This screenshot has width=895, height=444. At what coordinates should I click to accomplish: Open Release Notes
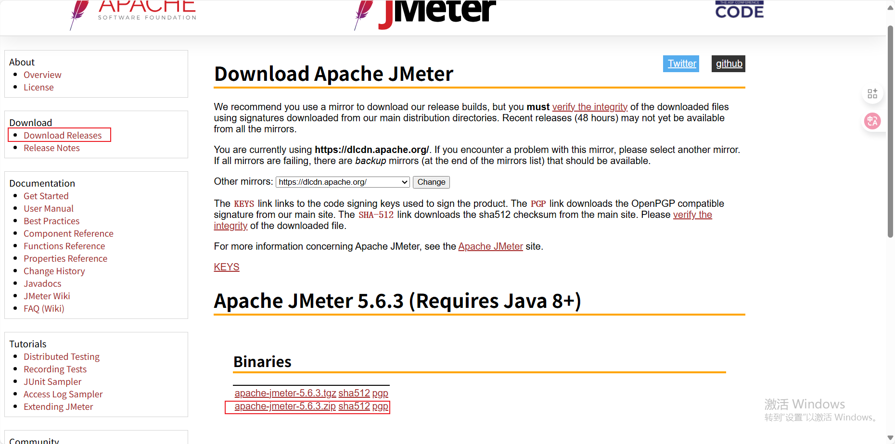click(x=51, y=148)
